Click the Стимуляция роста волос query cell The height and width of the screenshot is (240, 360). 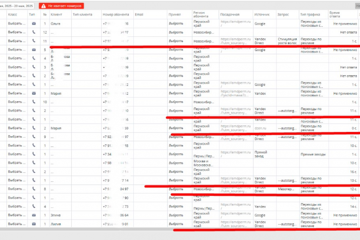tap(288, 41)
